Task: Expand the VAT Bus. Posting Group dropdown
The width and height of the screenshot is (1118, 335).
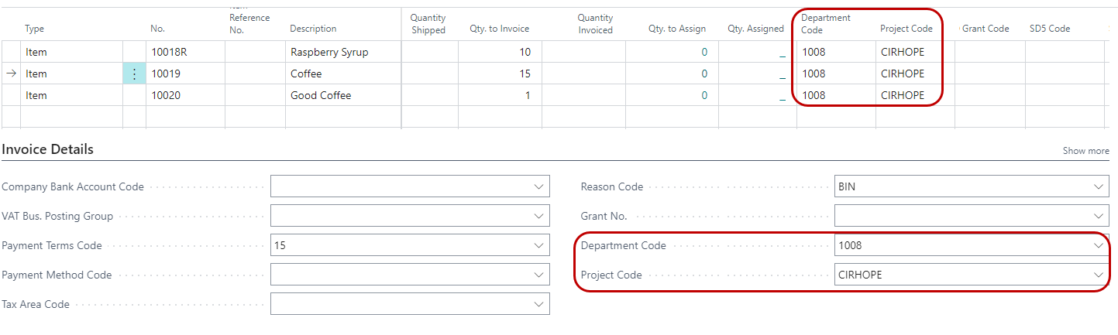Action: coord(539,216)
